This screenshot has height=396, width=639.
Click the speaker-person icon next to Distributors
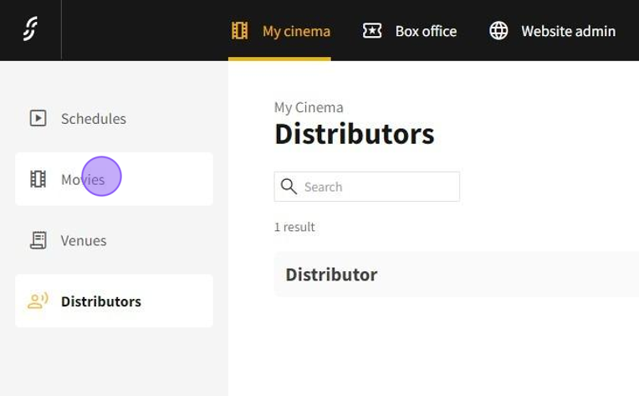pos(38,301)
